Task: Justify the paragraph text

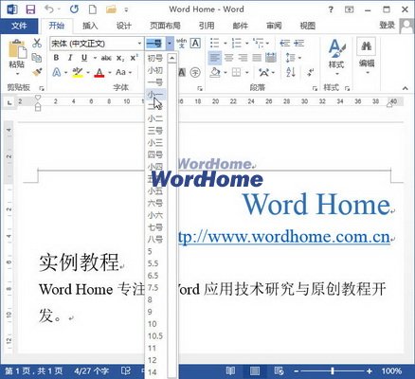Action: (257, 58)
